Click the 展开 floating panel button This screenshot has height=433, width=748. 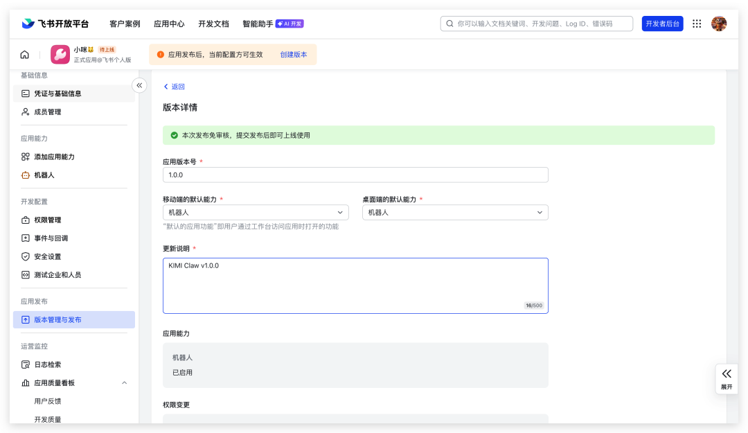(x=726, y=378)
